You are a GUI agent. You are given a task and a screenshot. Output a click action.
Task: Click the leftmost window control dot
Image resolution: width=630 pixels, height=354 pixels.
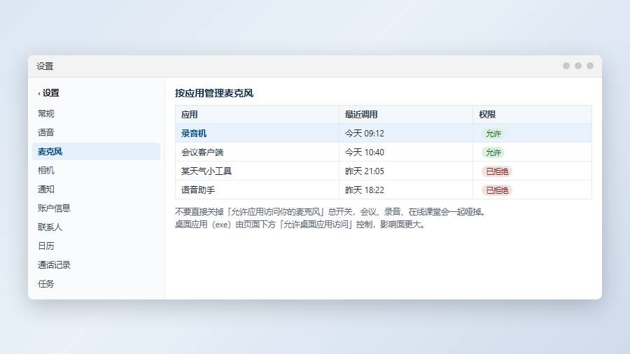566,66
